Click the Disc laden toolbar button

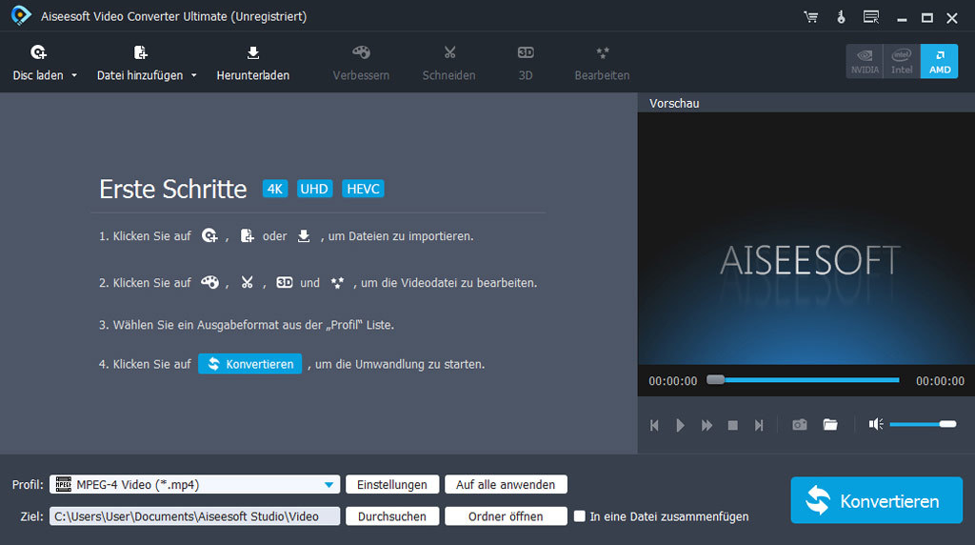coord(38,64)
